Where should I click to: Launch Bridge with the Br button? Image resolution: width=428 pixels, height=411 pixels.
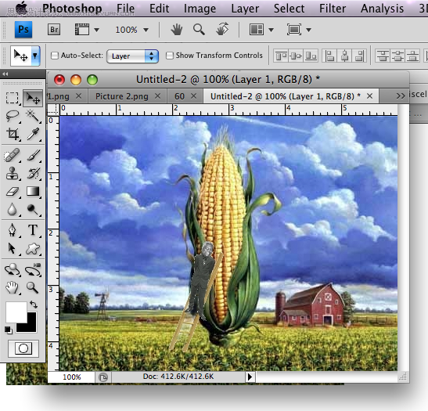click(x=54, y=30)
